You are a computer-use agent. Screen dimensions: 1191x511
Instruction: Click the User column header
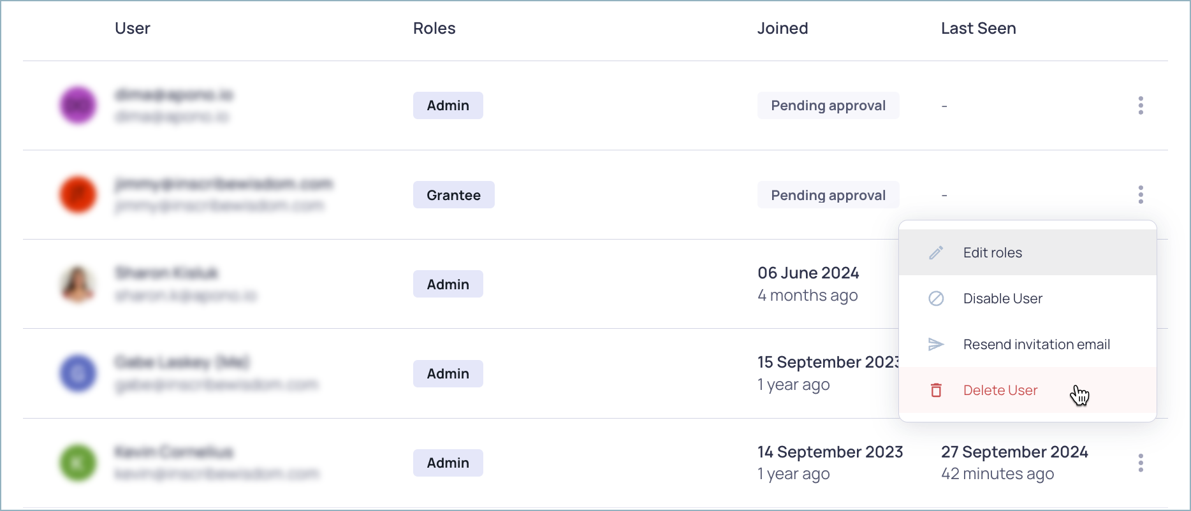click(133, 29)
